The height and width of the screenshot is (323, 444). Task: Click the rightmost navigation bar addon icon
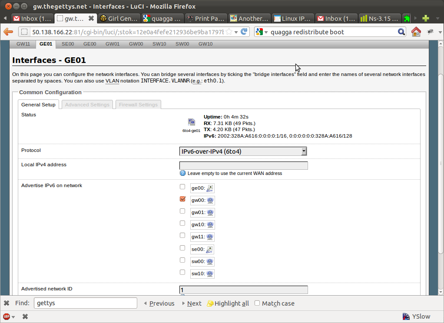pyautogui.click(x=430, y=32)
